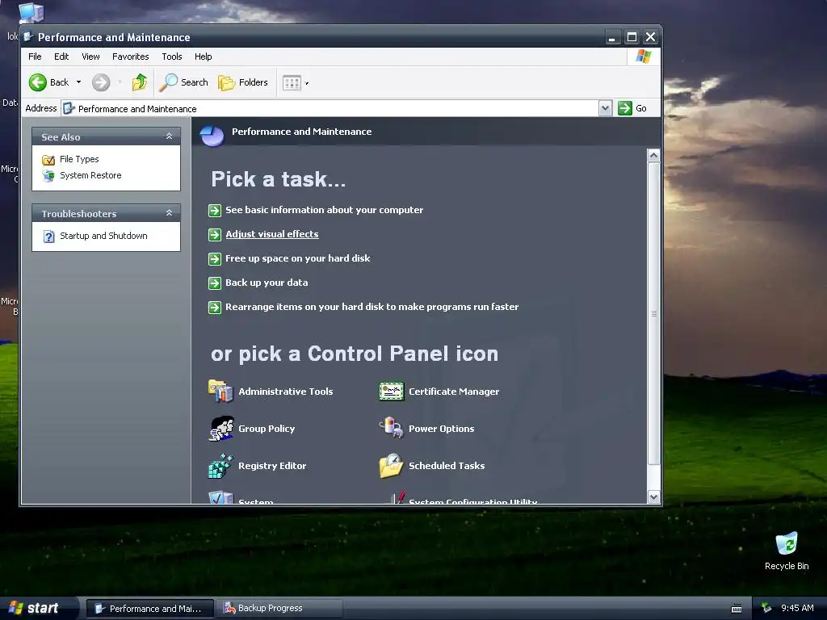Click the green Back arrow icon
The width and height of the screenshot is (827, 620).
37,82
